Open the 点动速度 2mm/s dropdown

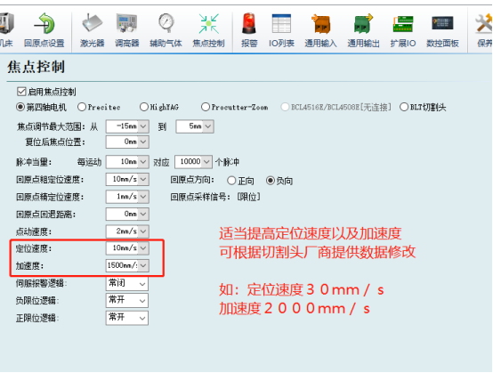[x=127, y=231]
